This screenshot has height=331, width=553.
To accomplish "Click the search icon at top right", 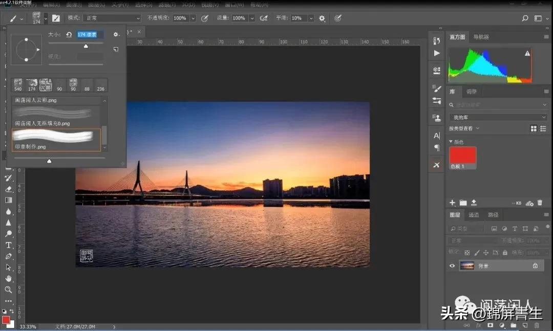I will pos(525,18).
